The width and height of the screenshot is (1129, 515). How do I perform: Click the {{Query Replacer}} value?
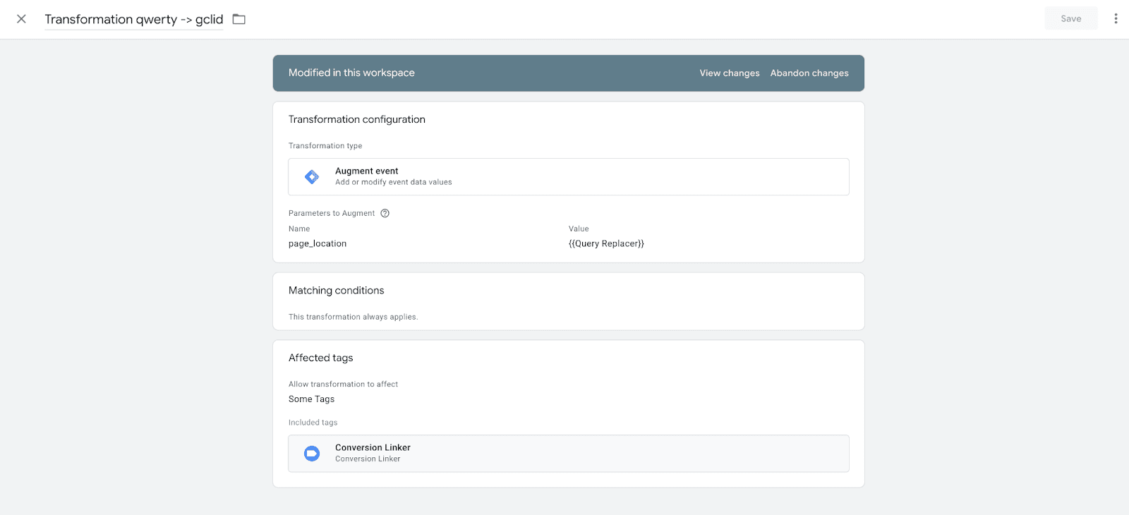(606, 244)
